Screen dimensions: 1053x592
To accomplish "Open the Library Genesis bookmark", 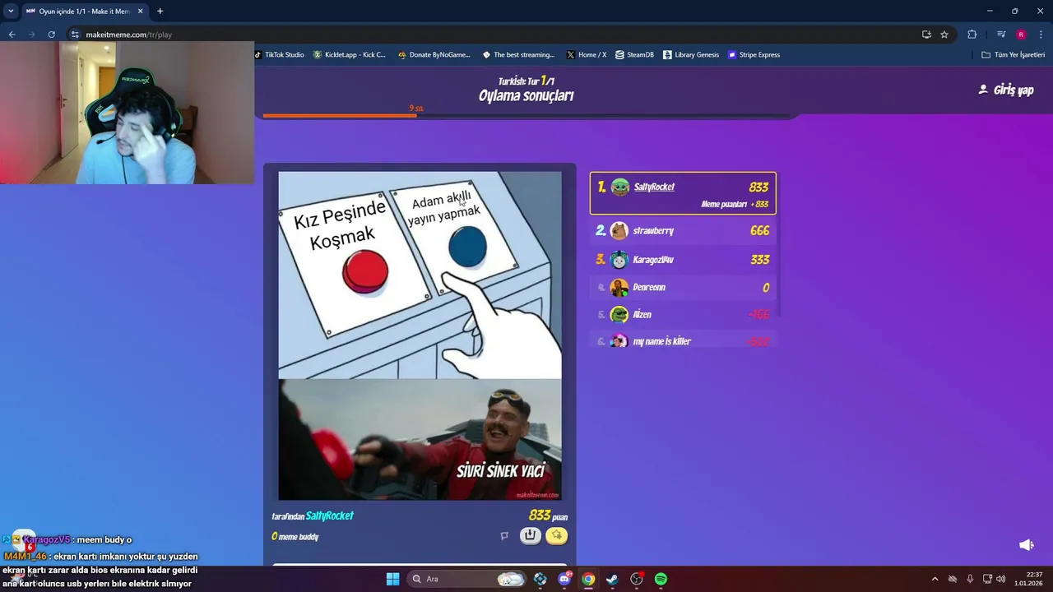I will [691, 55].
